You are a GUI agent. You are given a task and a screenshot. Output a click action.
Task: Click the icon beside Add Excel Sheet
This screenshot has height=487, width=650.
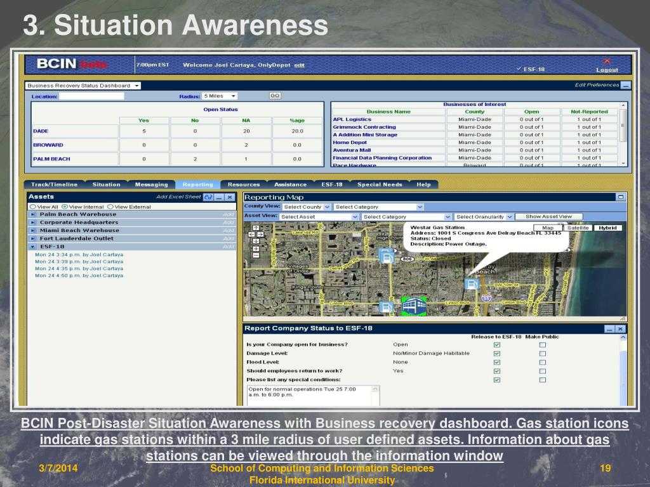click(x=208, y=197)
